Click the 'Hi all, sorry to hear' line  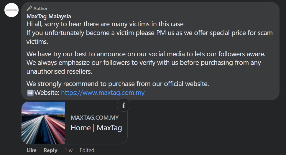pos(105,24)
